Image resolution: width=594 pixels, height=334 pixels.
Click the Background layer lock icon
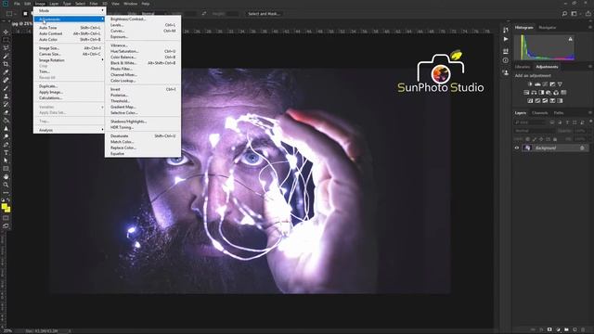point(582,148)
